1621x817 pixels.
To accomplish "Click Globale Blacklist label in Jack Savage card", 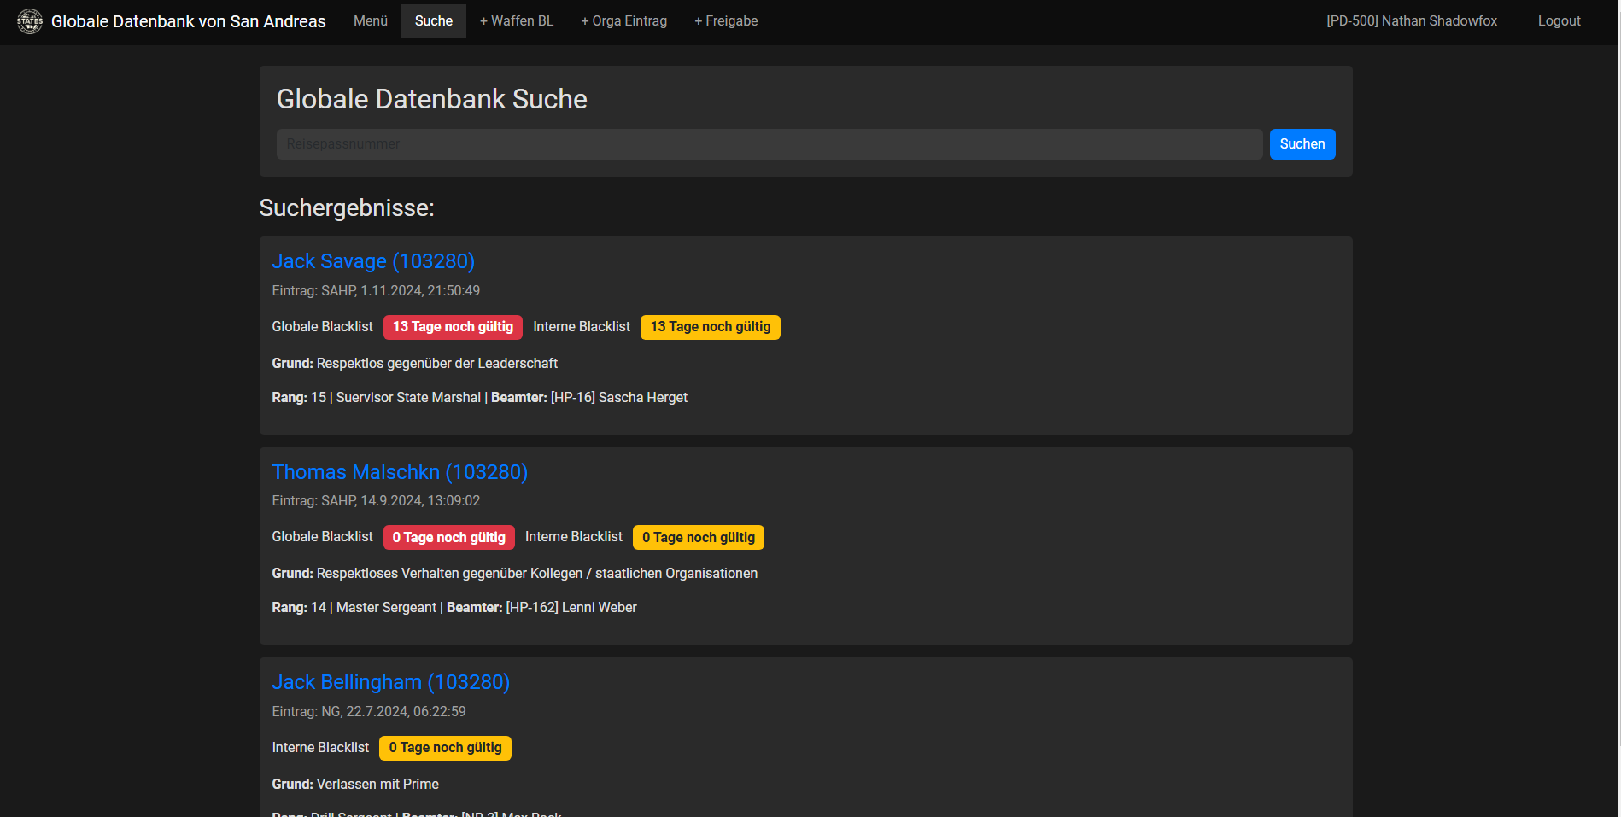I will pos(323,327).
